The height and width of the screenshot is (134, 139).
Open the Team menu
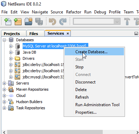128,12
